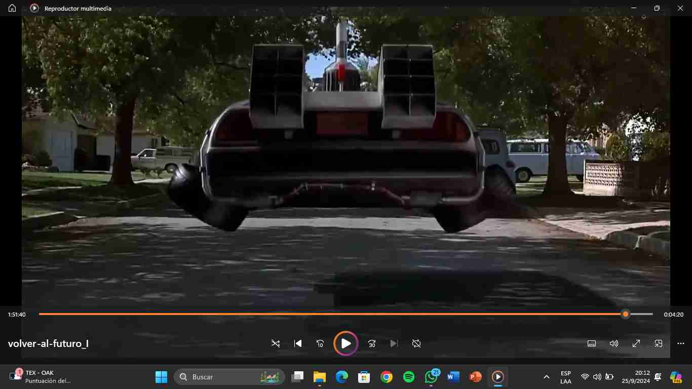The height and width of the screenshot is (389, 692).
Task: Skip forward 30 seconds
Action: pos(372,343)
